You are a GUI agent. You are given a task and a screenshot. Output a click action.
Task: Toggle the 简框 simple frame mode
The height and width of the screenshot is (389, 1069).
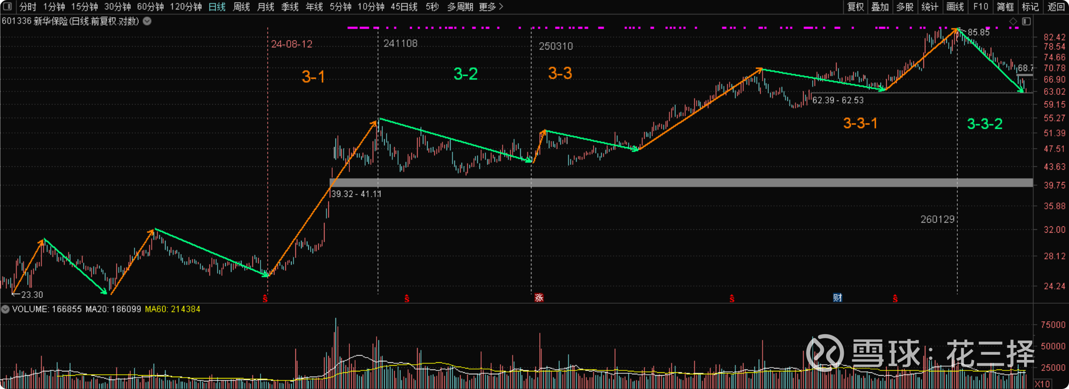pos(1005,7)
